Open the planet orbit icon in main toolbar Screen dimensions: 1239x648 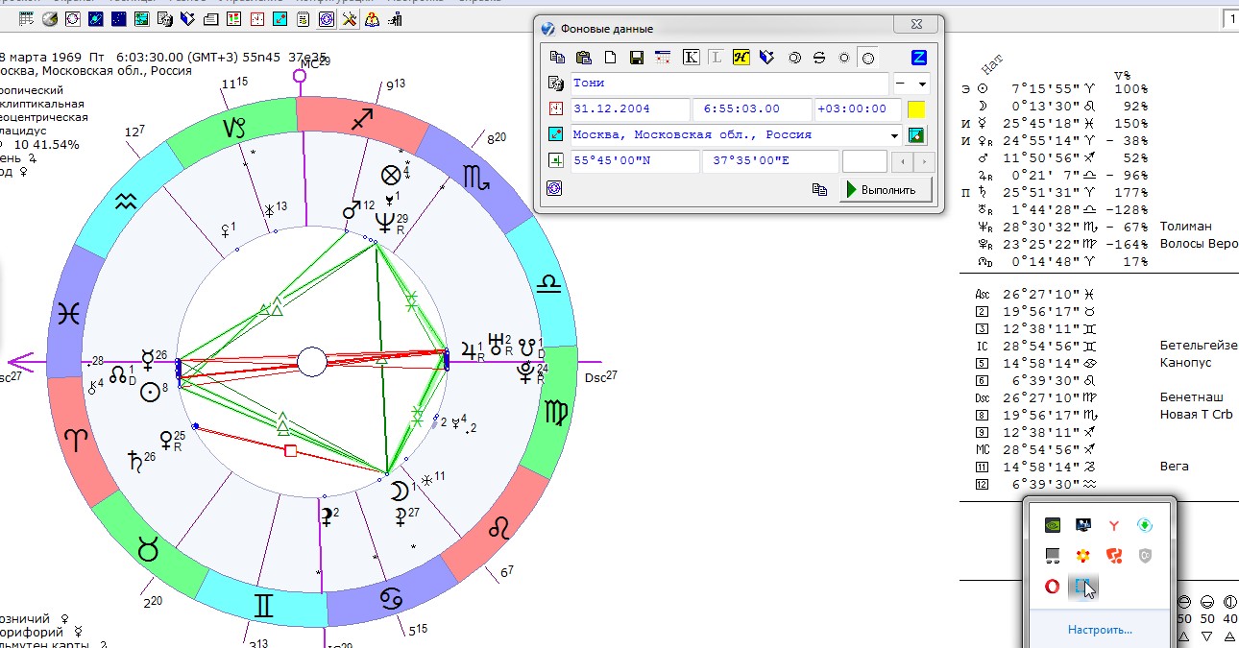point(96,18)
